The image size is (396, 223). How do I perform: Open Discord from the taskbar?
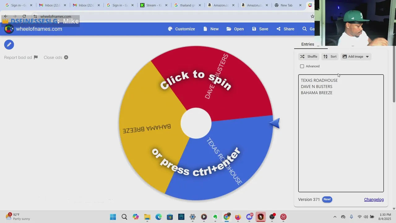pos(249,217)
